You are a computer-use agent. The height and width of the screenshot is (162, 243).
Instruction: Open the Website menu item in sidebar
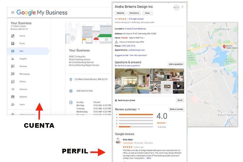click(23, 97)
